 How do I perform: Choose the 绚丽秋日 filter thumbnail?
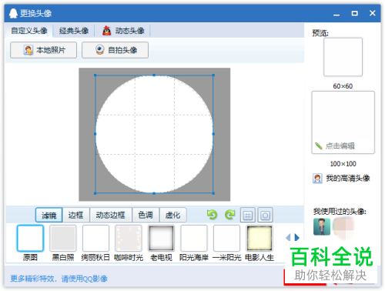[95, 238]
